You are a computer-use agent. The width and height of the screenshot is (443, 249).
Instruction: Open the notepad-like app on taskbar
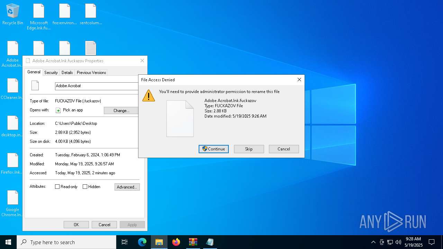tap(210, 242)
